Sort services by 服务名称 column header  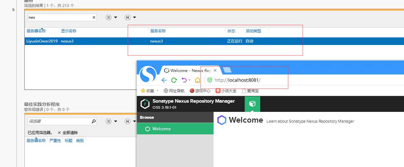point(158,31)
